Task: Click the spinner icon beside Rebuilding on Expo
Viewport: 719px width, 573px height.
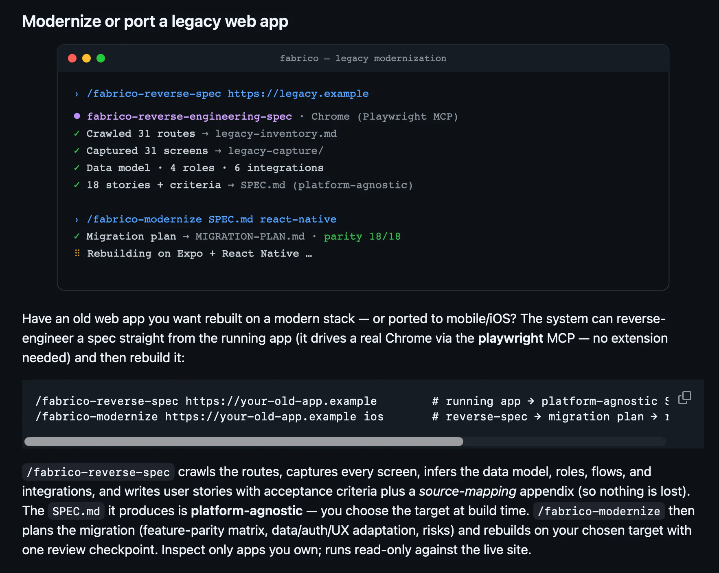Action: (x=77, y=253)
